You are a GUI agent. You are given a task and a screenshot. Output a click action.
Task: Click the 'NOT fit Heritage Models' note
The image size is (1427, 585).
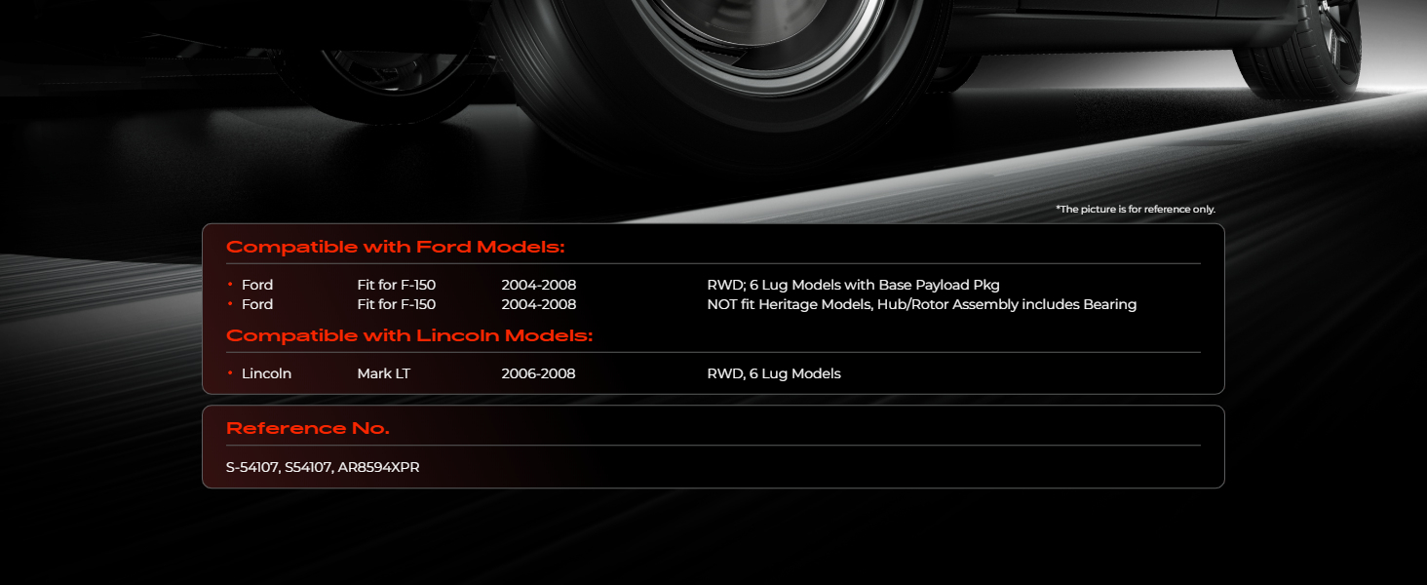(922, 305)
